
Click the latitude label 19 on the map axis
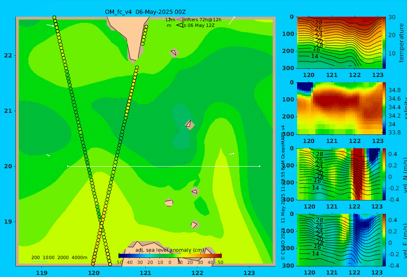click(8, 222)
